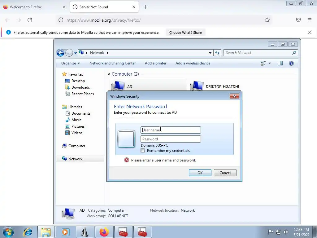This screenshot has width=317, height=238.
Task: Open Network and Sharing Center
Action: click(x=112, y=63)
